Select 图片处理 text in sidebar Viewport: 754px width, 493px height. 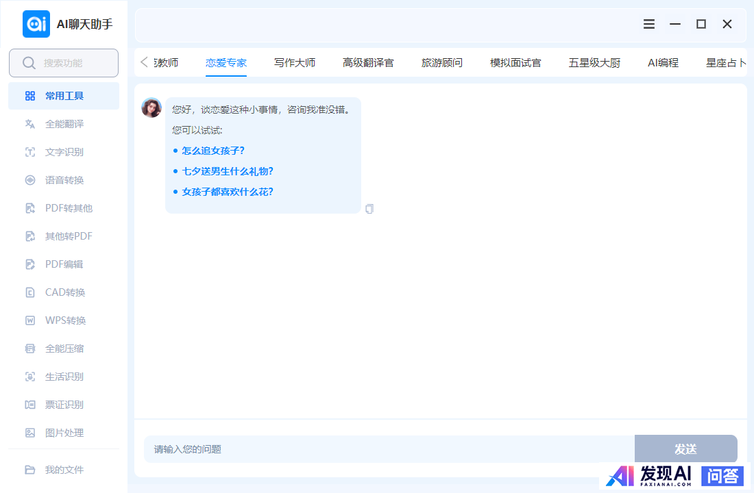tap(64, 433)
